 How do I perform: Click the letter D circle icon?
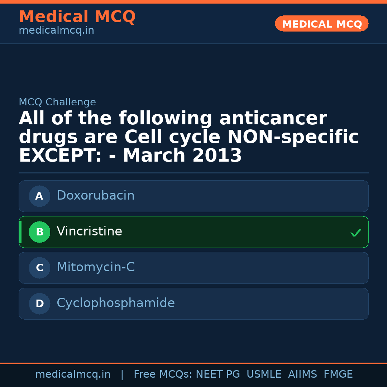39,304
